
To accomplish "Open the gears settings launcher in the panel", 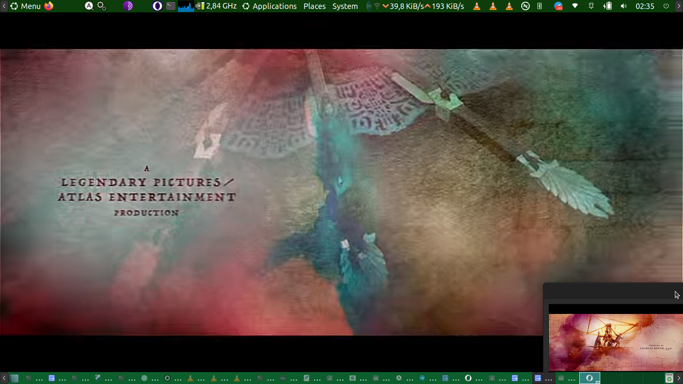I will pyautogui.click(x=102, y=6).
